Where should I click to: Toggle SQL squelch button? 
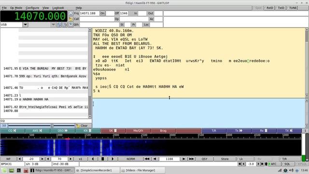[287, 164]
